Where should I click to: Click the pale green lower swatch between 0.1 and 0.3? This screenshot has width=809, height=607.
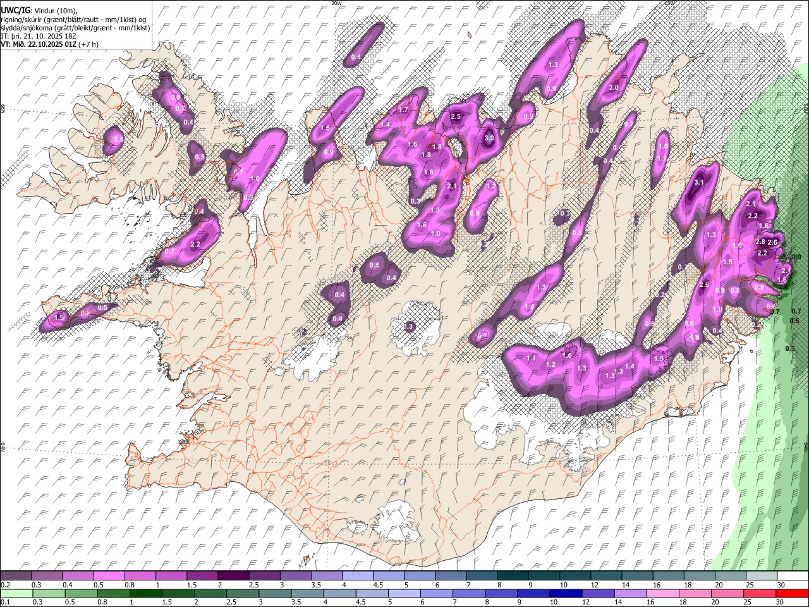point(16,594)
